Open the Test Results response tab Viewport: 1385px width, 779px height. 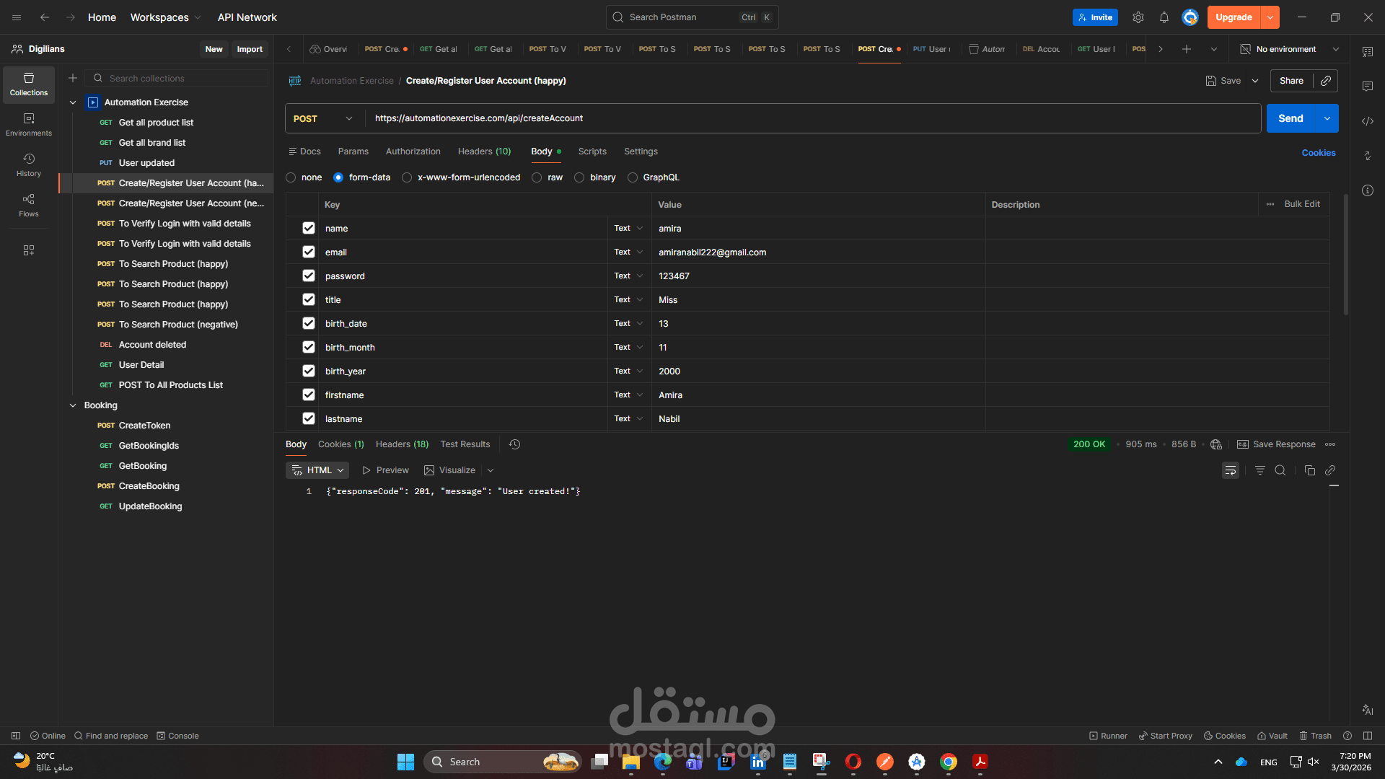[x=465, y=444]
